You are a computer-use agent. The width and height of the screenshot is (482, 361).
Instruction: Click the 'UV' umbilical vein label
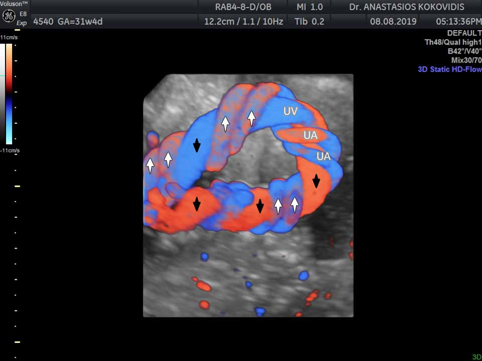290,111
